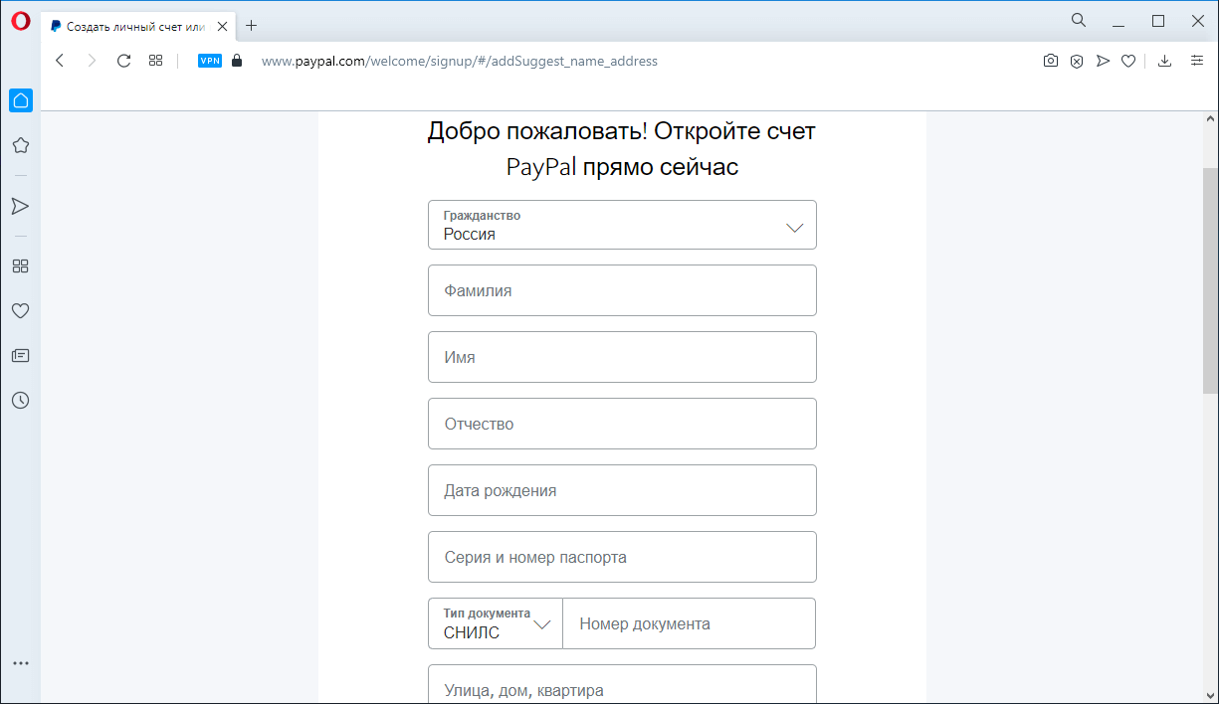1219x704 pixels.
Task: Open sidebar My Flow arrow icon
Action: pyautogui.click(x=20, y=206)
